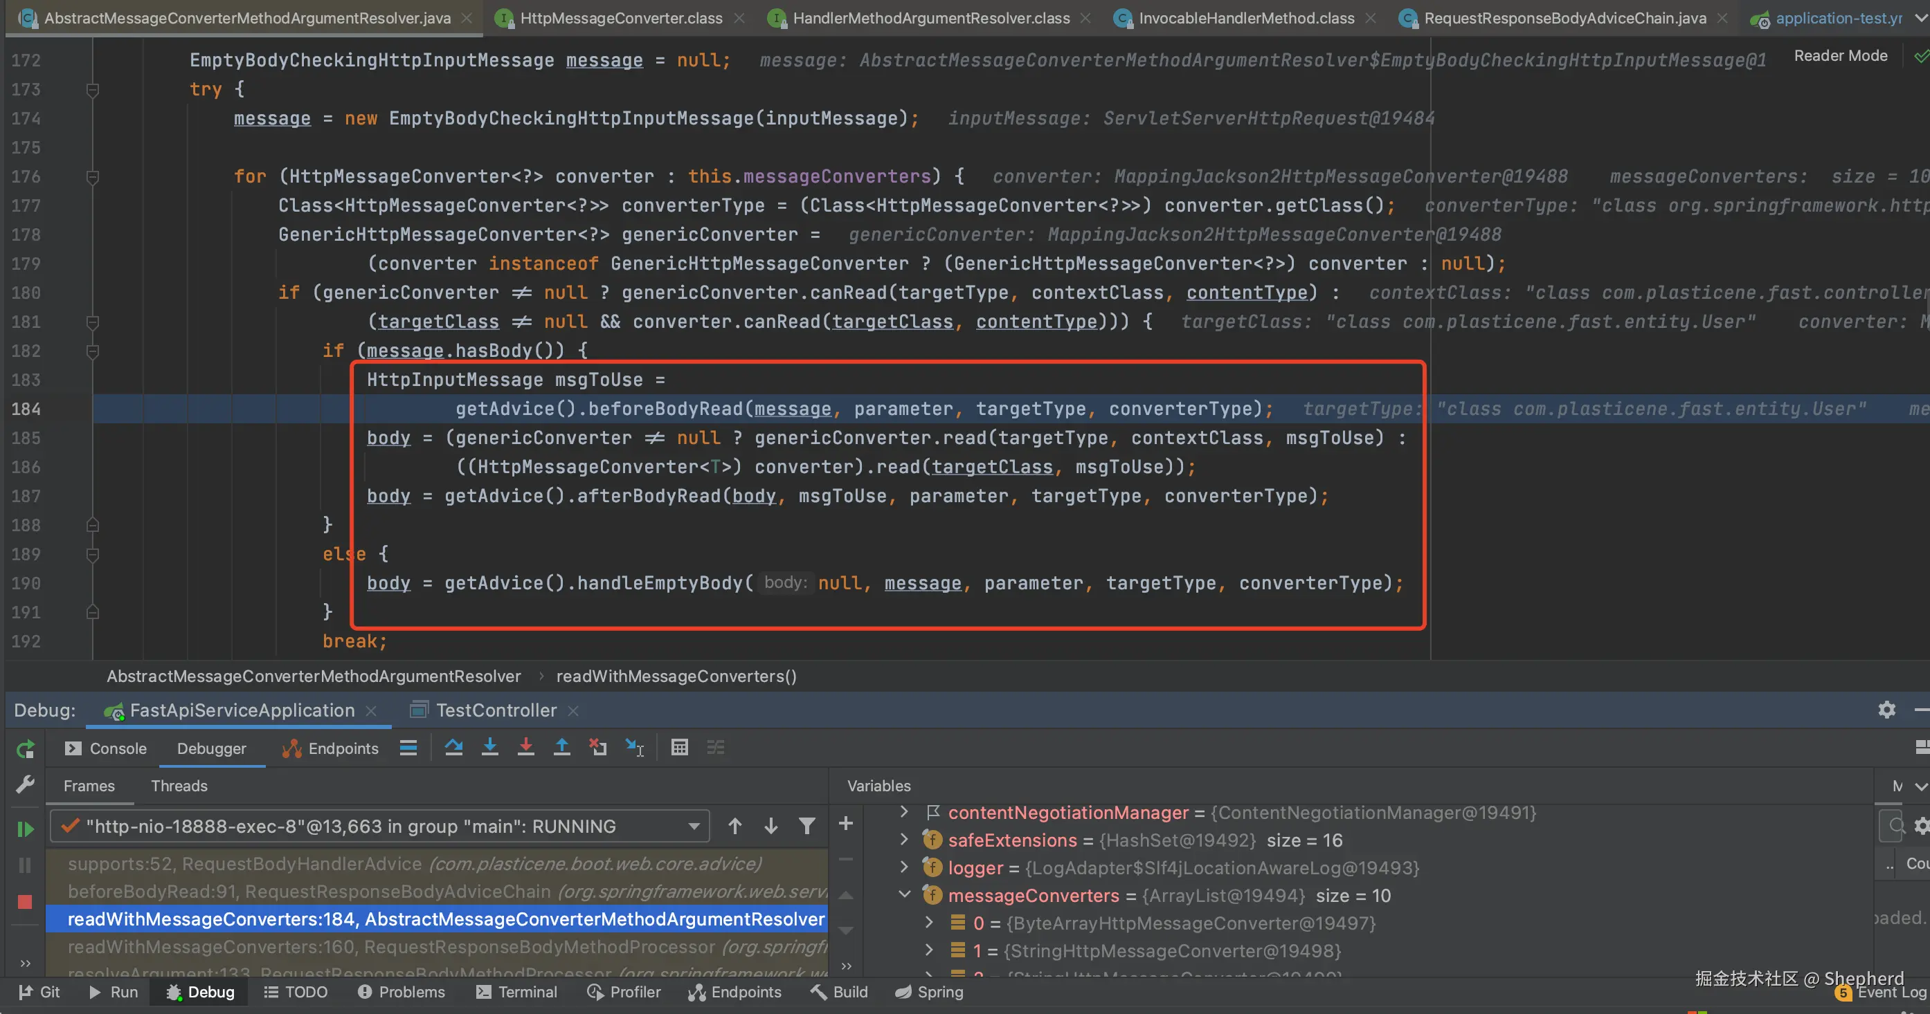
Task: Click readWithMessageConverters() in the breadcrumb
Action: point(676,676)
